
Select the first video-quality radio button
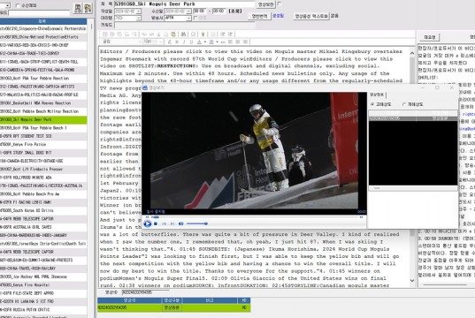[x=372, y=104]
